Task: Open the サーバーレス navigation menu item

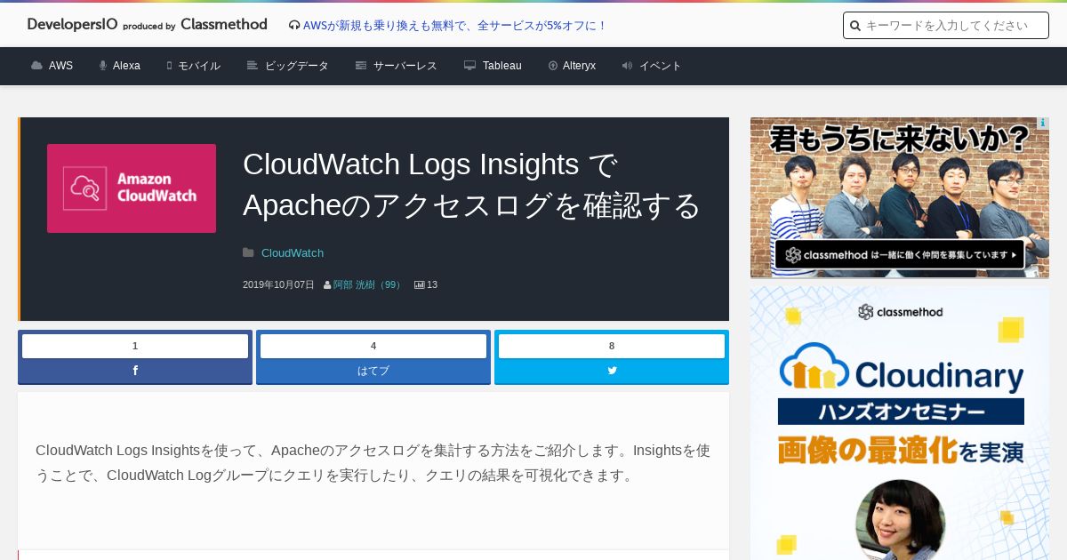Action: click(x=405, y=66)
